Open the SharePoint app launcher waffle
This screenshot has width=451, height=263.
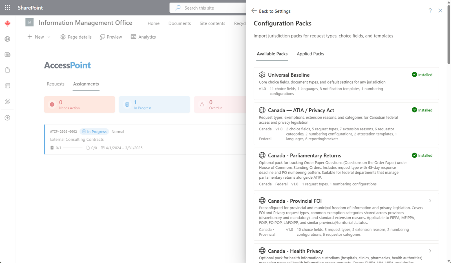7,8
